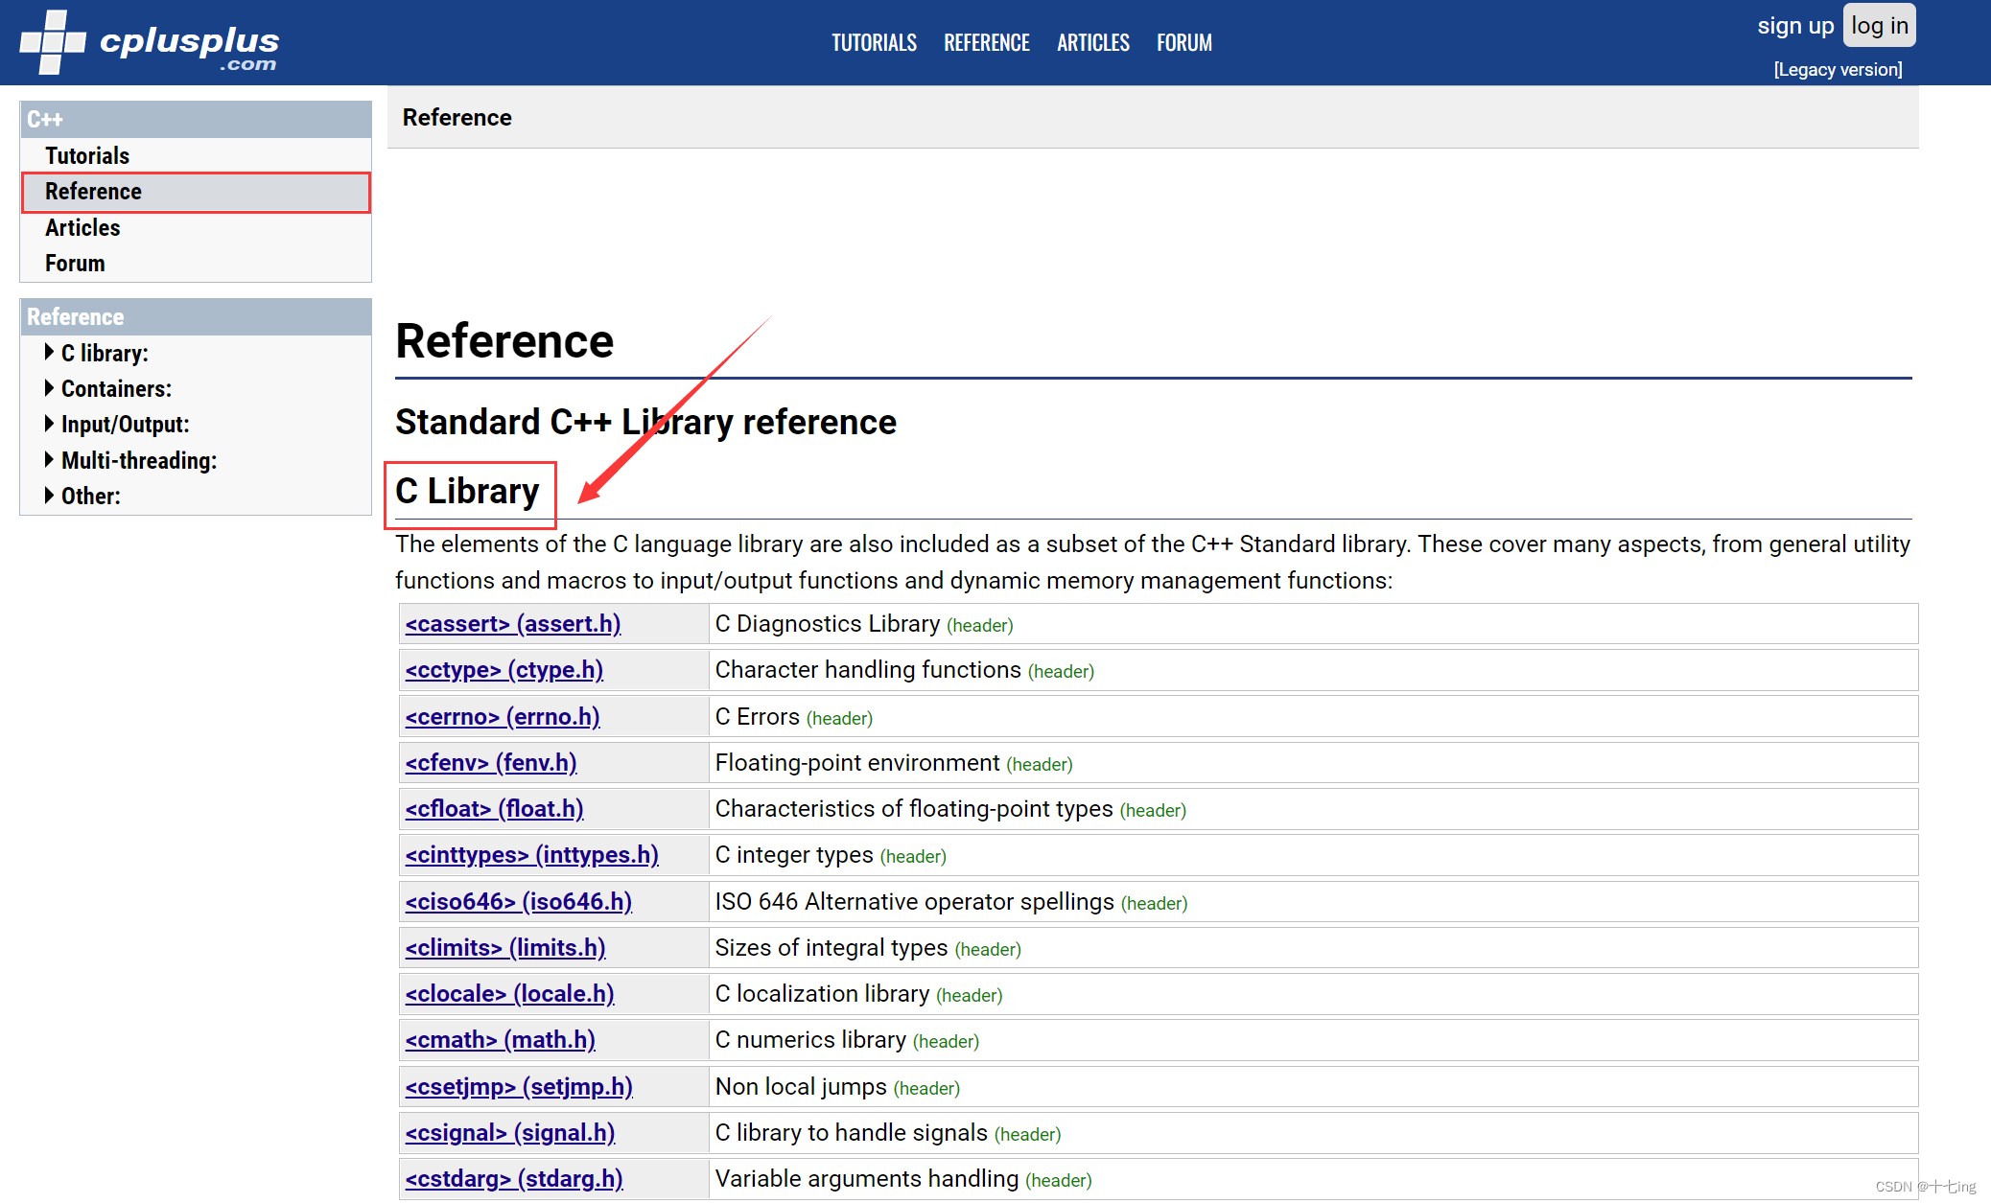
Task: Open the <cfloat> (float.h) link
Action: tap(494, 809)
